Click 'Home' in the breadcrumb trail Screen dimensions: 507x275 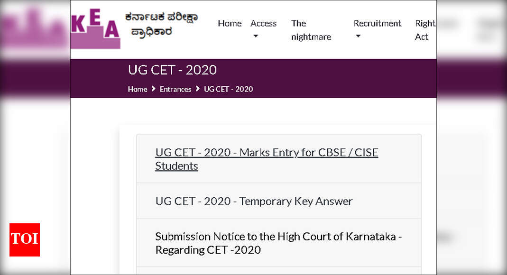137,89
